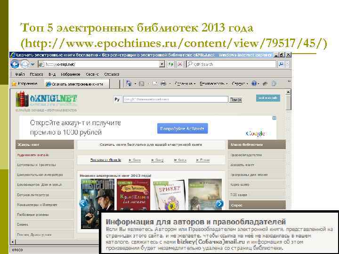The width and height of the screenshot is (339, 254).
Task: Open the lighthouse book cover thumbnail
Action: 205,195
